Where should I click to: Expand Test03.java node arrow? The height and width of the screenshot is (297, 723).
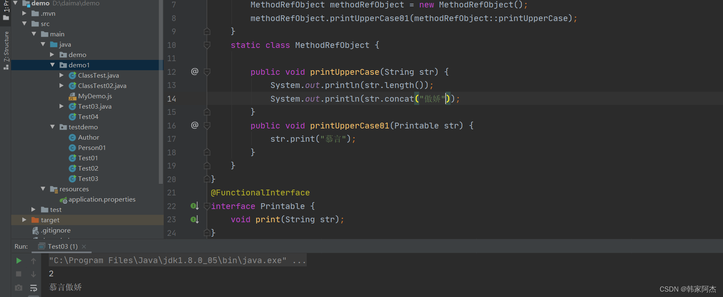click(x=62, y=106)
